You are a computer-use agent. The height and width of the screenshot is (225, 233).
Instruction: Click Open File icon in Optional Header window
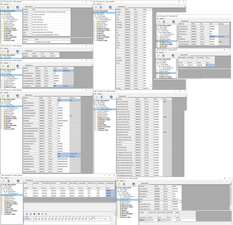click(x=3, y=96)
